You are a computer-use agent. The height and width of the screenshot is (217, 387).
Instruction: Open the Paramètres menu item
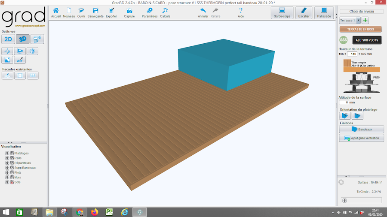coord(150,12)
